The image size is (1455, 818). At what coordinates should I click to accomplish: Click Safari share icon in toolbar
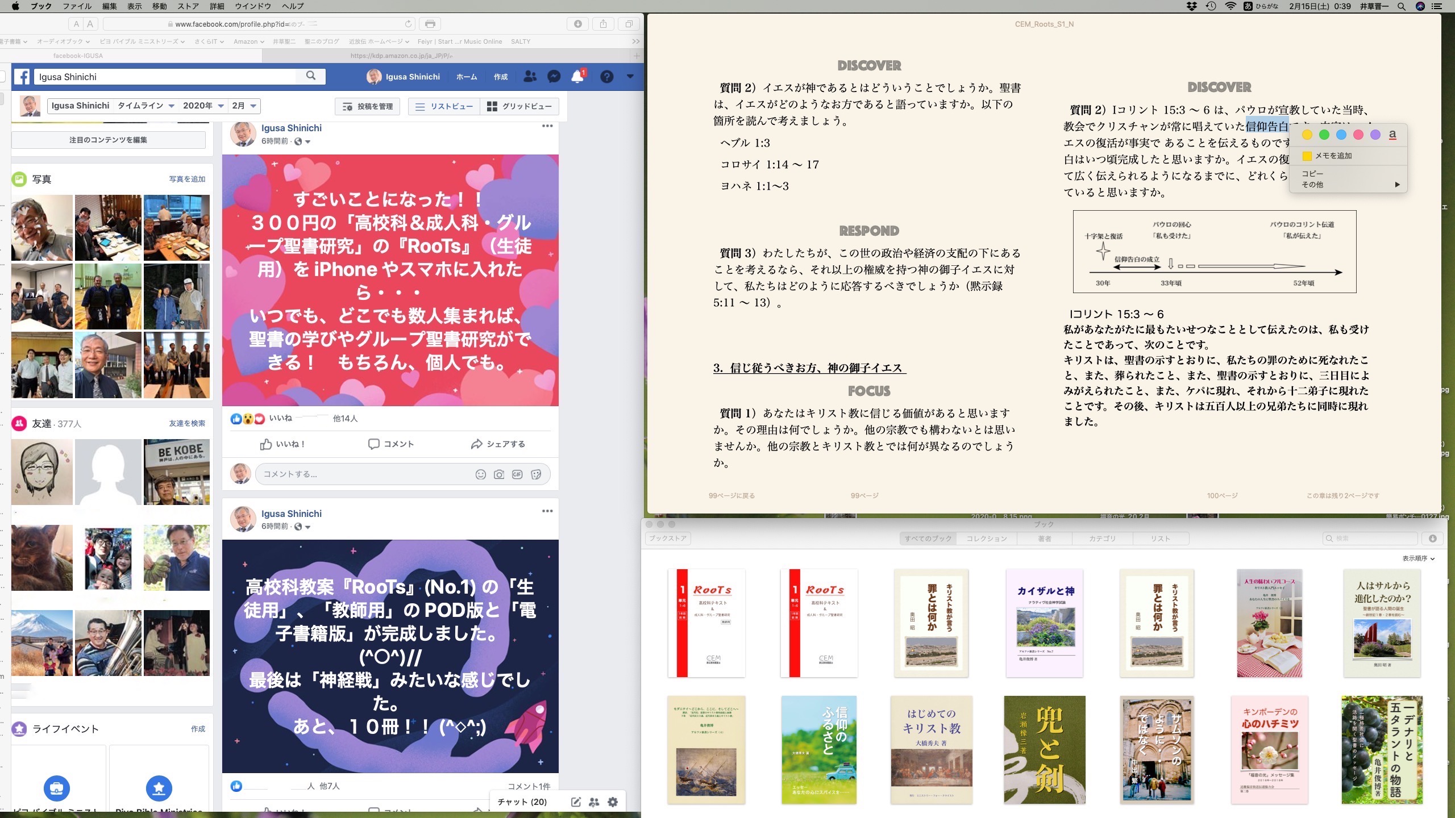603,24
